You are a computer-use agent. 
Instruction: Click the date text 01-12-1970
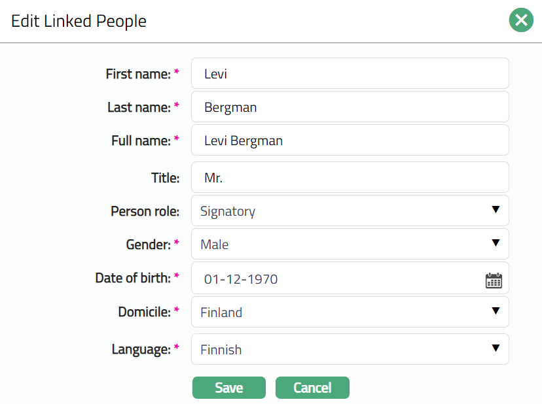[x=241, y=280]
